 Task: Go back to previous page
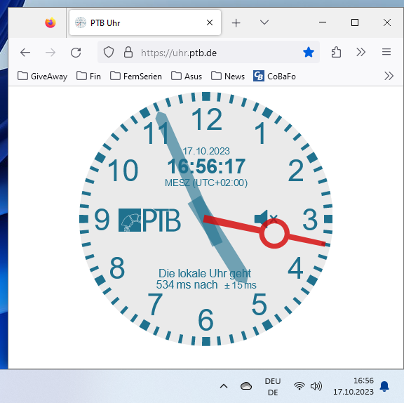pos(25,53)
